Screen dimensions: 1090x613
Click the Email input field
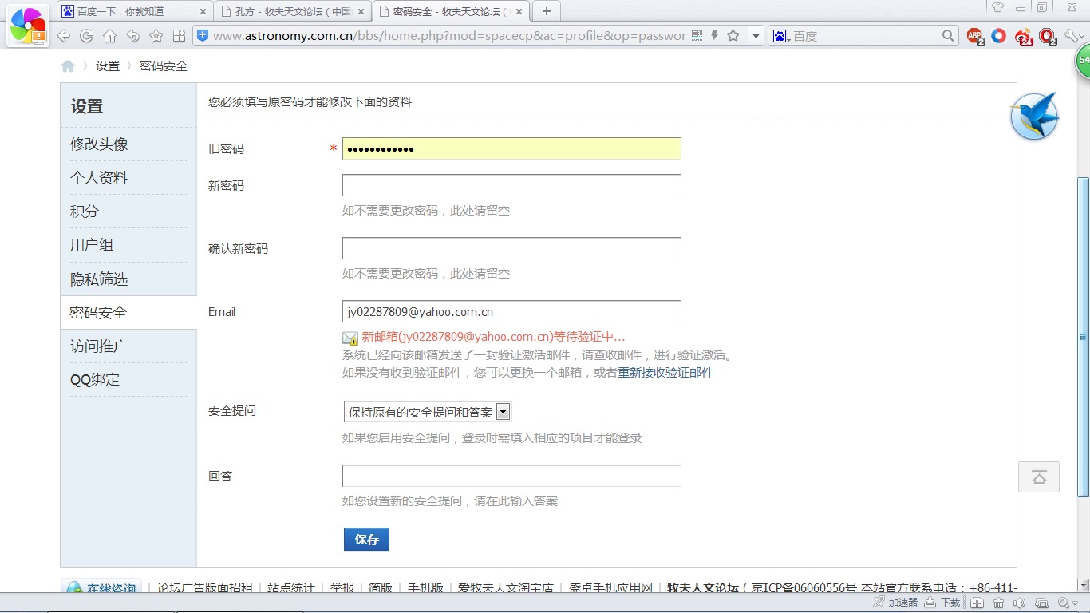click(511, 311)
